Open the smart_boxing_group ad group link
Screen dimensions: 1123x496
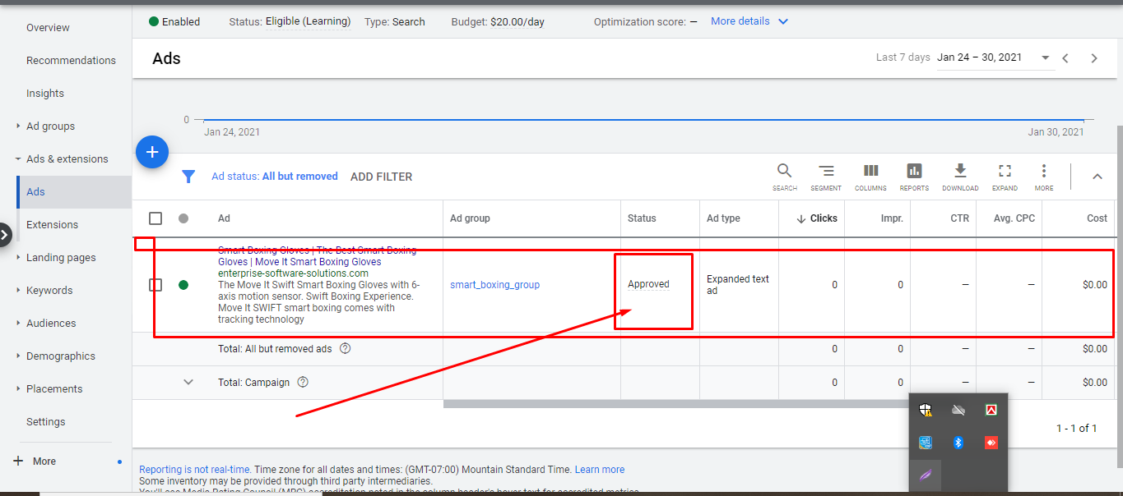point(494,285)
